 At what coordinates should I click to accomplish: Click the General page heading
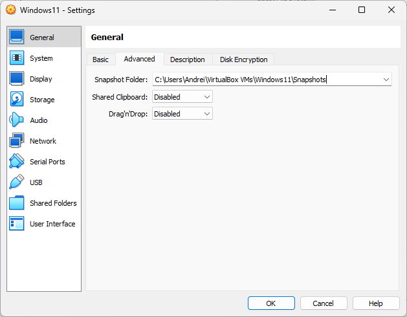107,37
